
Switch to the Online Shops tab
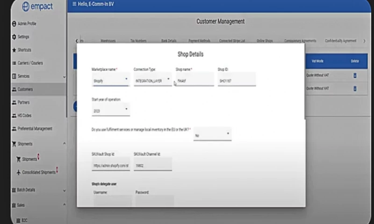(x=265, y=41)
